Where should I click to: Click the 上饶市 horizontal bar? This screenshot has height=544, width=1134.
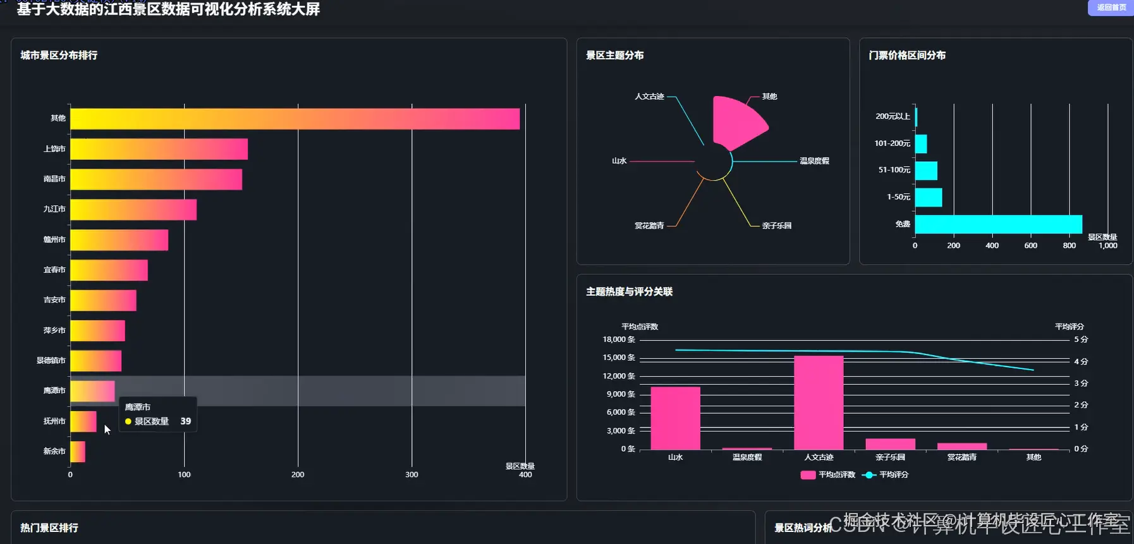[159, 149]
